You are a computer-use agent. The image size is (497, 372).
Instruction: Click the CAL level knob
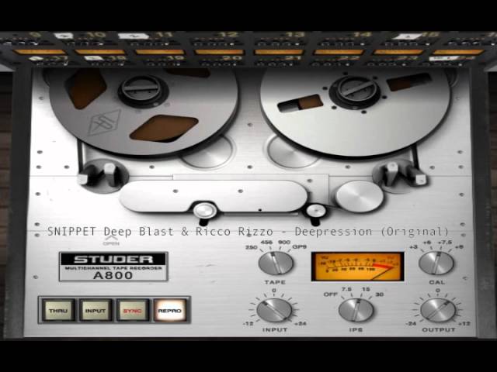pyautogui.click(x=436, y=263)
